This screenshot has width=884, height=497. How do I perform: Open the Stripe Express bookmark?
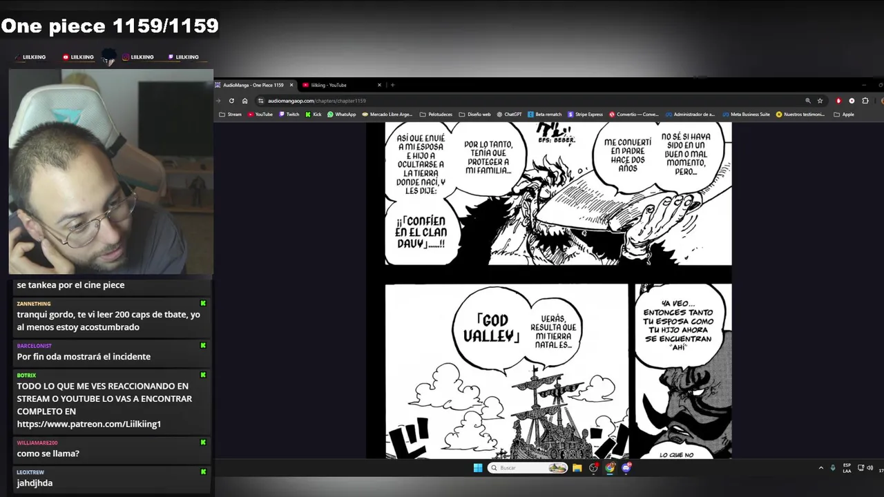pyautogui.click(x=586, y=115)
